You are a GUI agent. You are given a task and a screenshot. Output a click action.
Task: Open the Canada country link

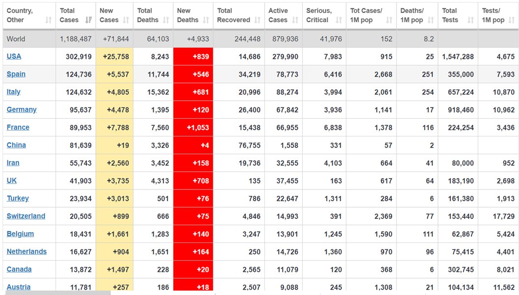pyautogui.click(x=19, y=269)
